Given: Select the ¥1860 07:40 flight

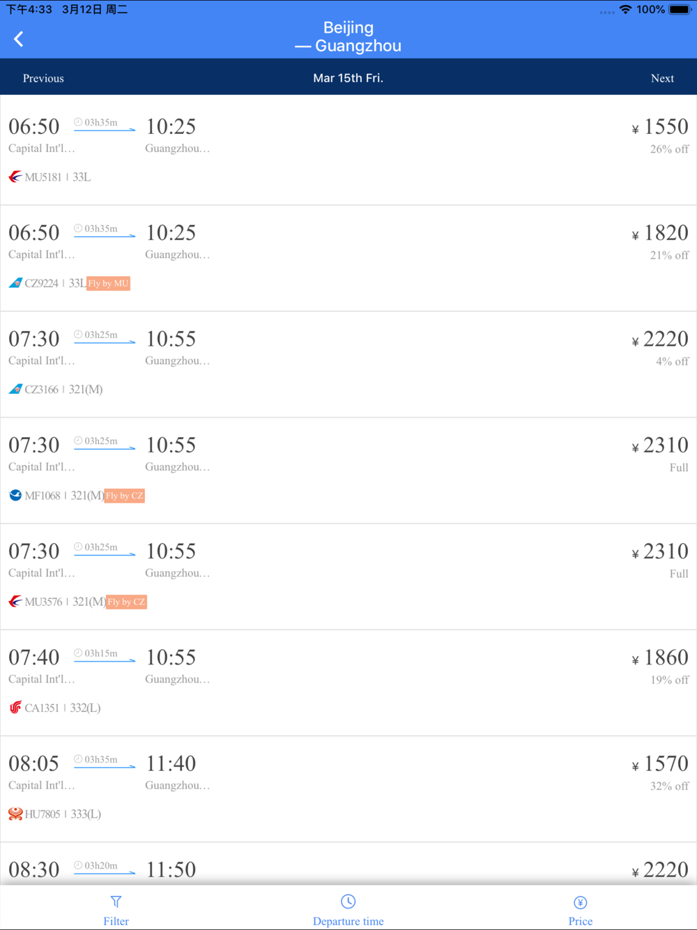Looking at the screenshot, I should click(x=348, y=683).
